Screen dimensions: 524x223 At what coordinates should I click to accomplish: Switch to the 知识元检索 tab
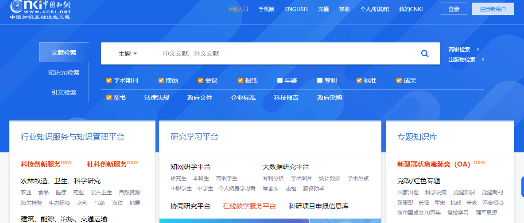coord(64,72)
